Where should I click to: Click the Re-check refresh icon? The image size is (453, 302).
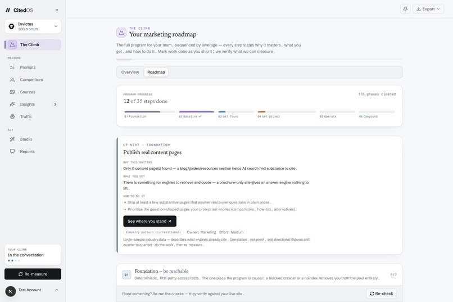pos(372,294)
